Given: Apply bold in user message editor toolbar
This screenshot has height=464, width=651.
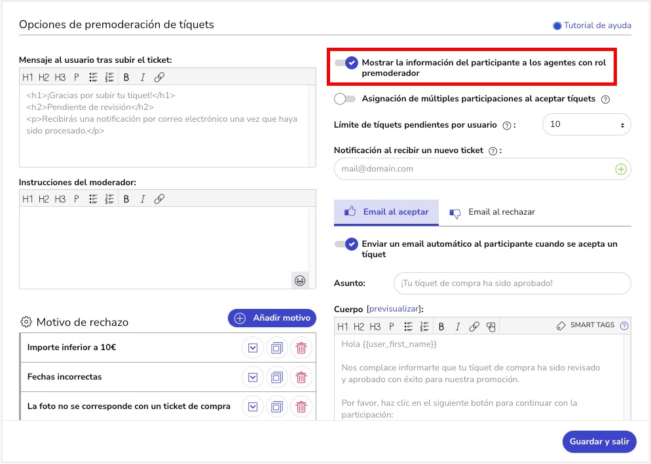Looking at the screenshot, I should (126, 77).
